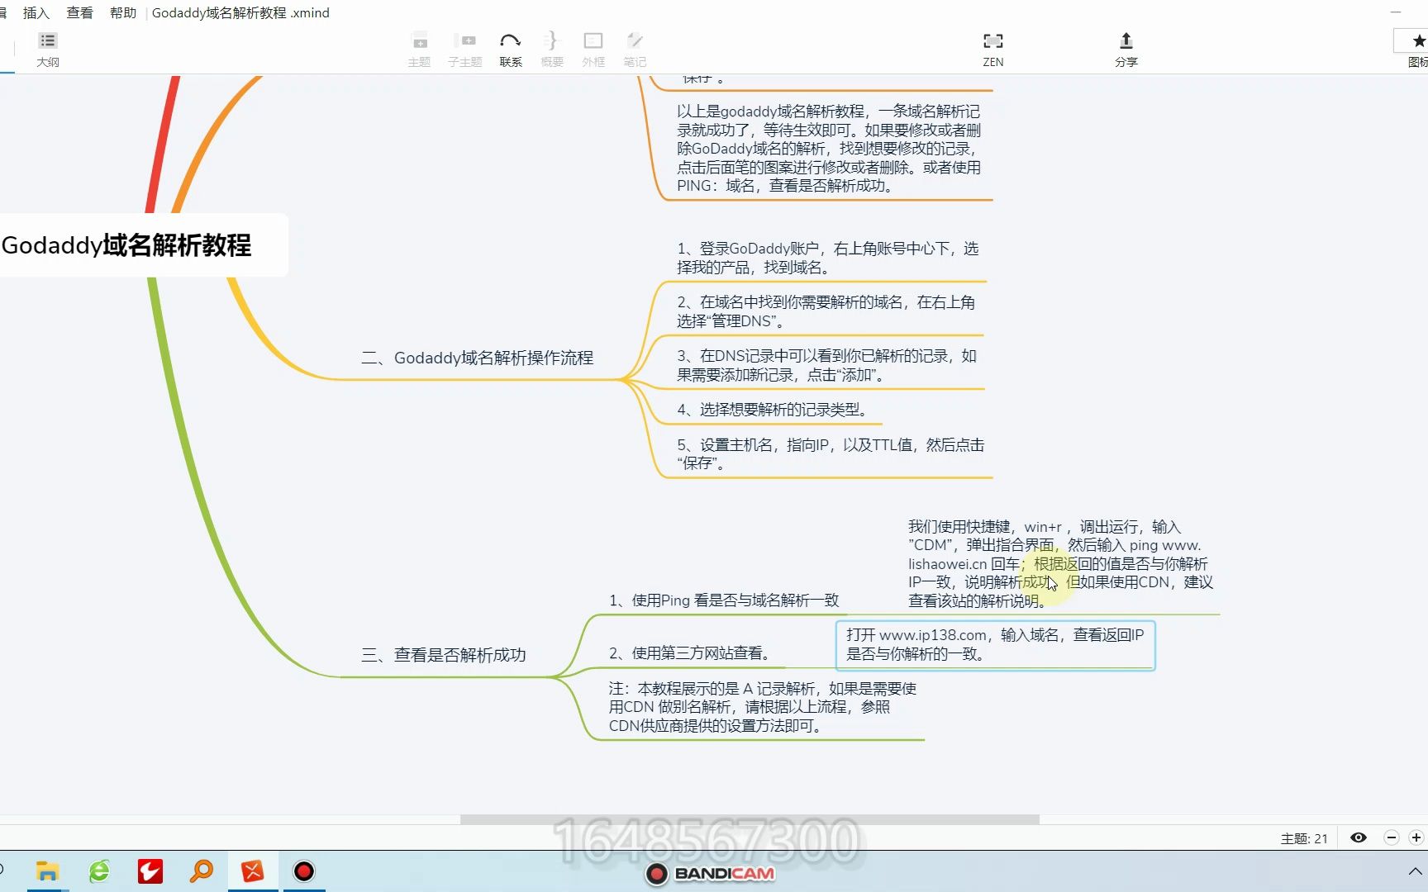This screenshot has width=1428, height=892.
Task: Open the red arrow app on taskbar
Action: click(150, 871)
